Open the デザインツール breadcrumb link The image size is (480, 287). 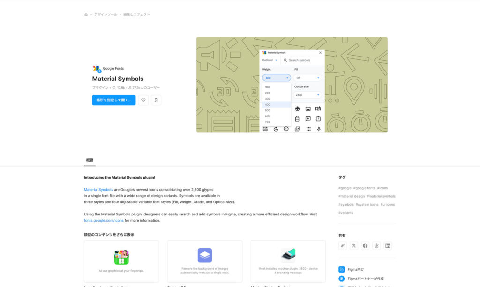105,14
